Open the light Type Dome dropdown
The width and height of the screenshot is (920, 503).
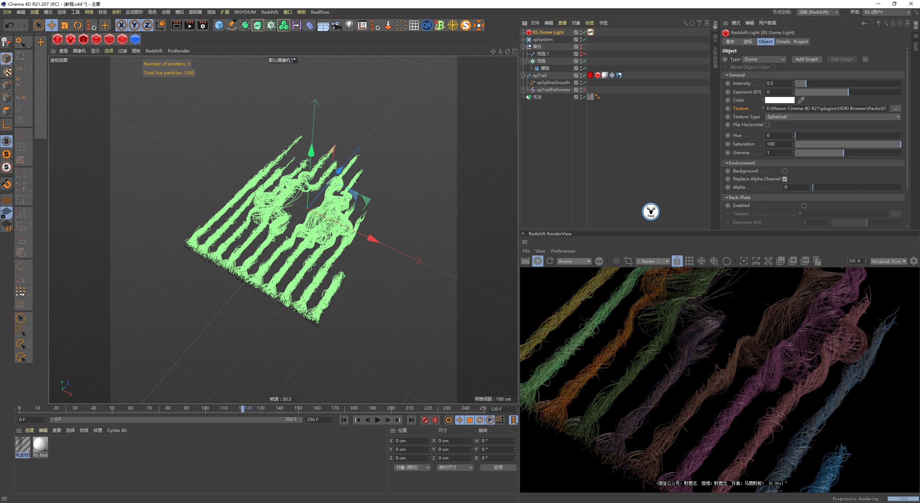(x=764, y=59)
